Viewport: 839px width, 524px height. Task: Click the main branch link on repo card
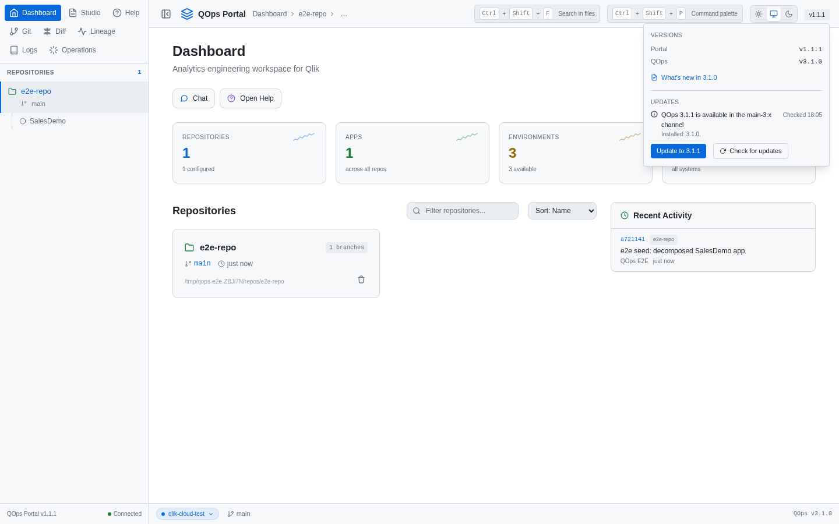(x=202, y=264)
